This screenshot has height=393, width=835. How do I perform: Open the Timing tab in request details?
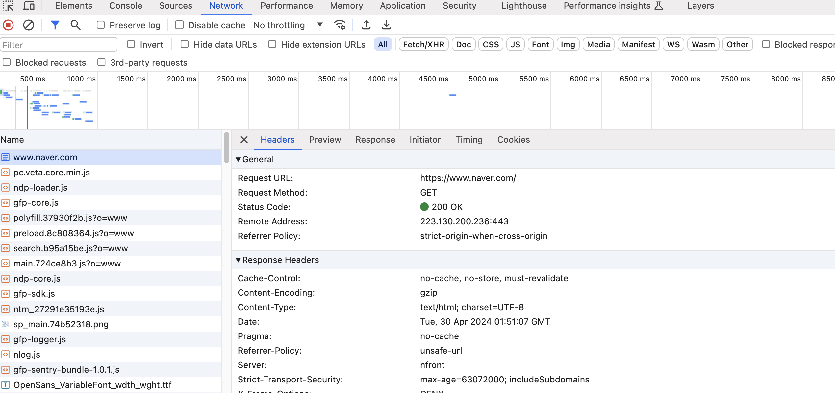pos(469,140)
